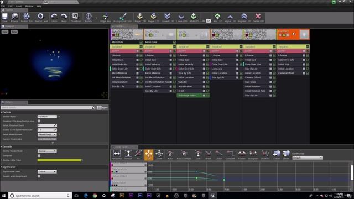Click the Delete LOD red X icon
Screen dimensions: 354x199
258,17
